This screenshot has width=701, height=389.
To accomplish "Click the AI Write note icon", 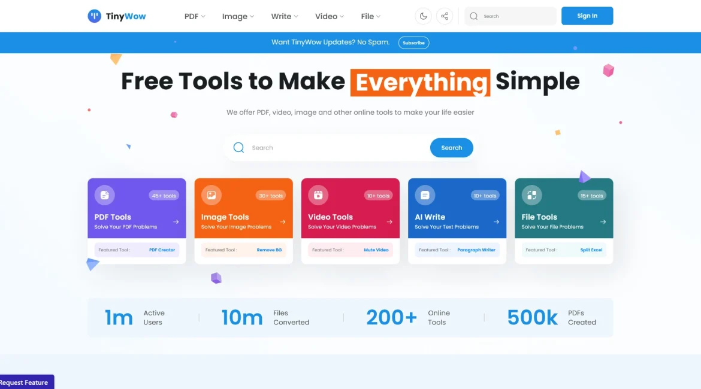I will point(425,195).
